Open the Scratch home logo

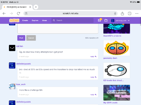pos(14,20)
